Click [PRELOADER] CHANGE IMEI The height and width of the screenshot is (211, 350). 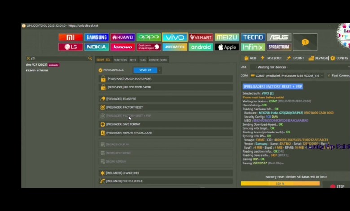click(x=166, y=173)
